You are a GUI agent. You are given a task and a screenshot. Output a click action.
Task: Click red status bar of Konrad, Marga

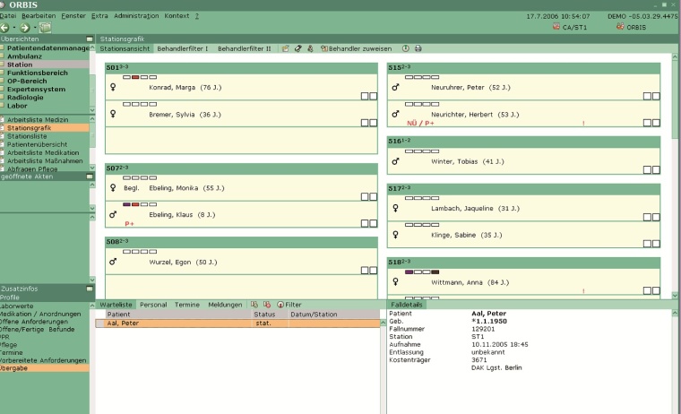coord(135,77)
